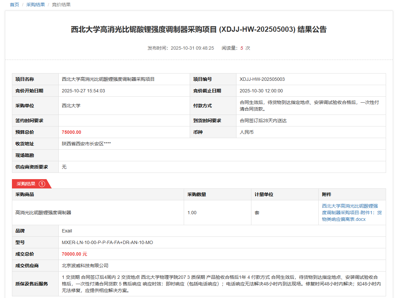Viewport: 398px width, 298px height.
Task: Click the 竞价截止日期 value 2025-10-30 12:00:00
Action: coord(261,91)
